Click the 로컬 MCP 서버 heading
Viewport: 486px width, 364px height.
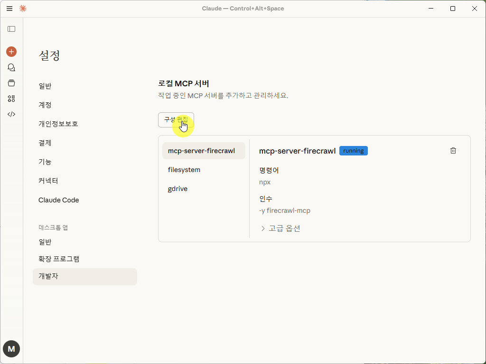tap(184, 83)
